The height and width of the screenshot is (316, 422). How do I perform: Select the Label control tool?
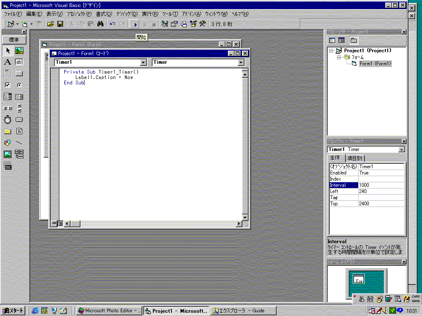(8, 62)
